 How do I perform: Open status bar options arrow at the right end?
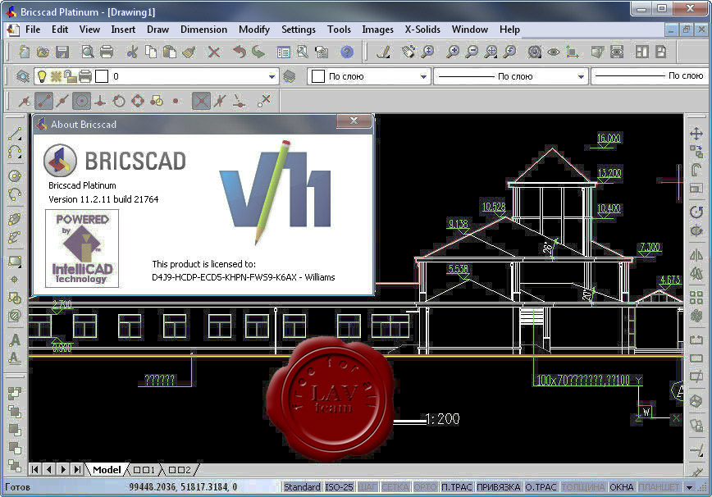(689, 487)
